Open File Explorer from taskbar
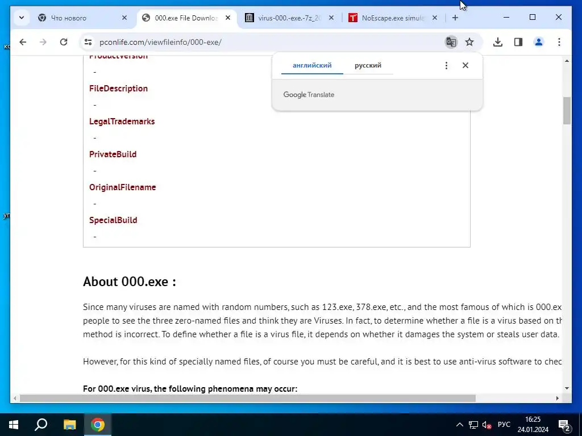 [69, 425]
